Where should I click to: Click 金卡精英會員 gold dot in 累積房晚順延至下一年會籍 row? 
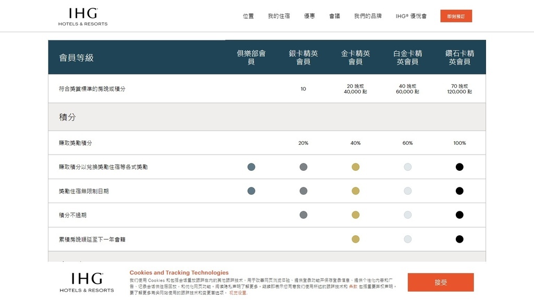pos(356,239)
